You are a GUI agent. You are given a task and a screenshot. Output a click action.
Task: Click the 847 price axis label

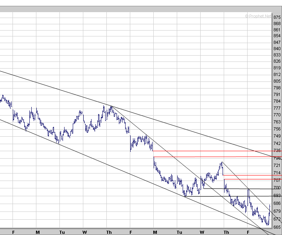277,42
